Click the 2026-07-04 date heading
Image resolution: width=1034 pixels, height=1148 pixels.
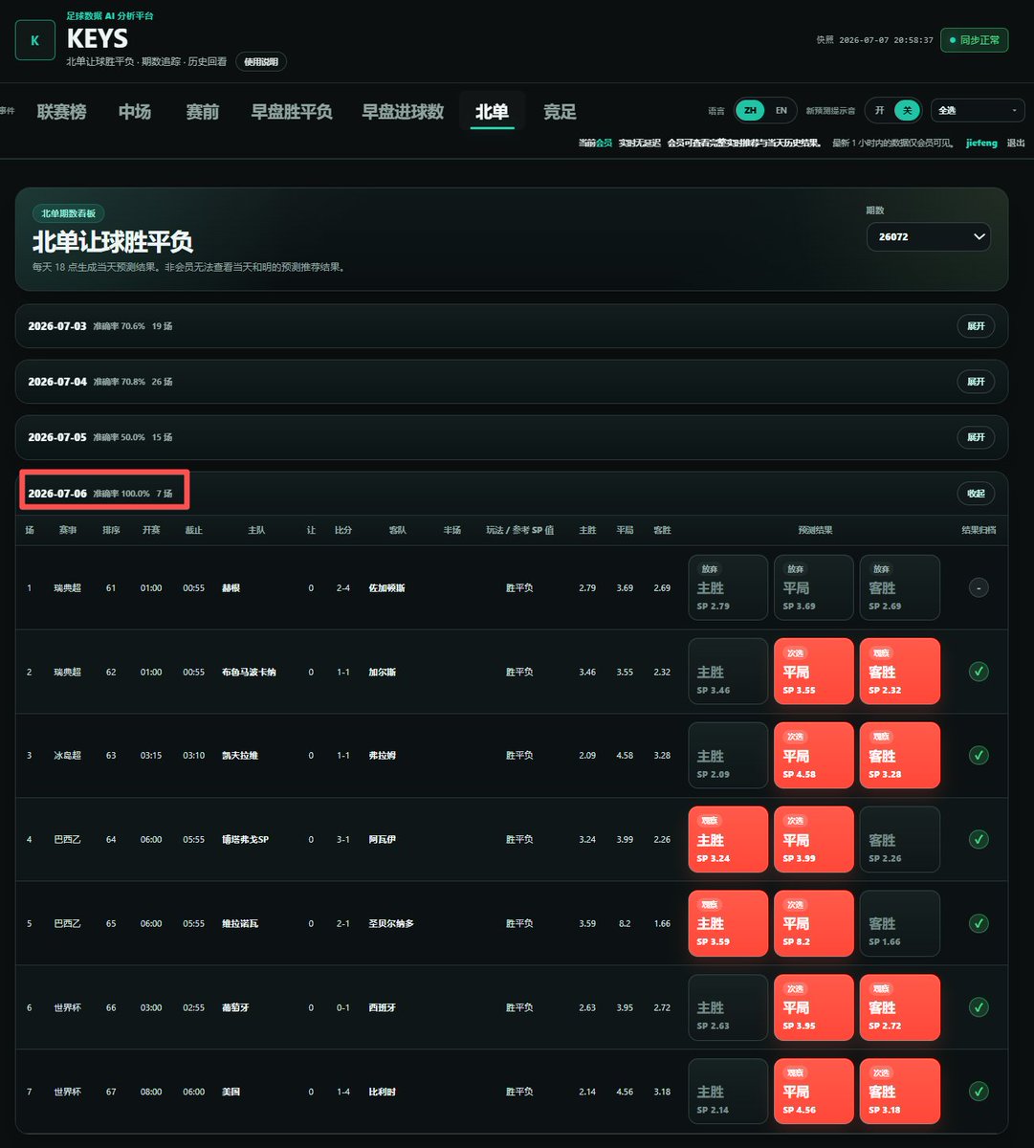pyautogui.click(x=57, y=382)
